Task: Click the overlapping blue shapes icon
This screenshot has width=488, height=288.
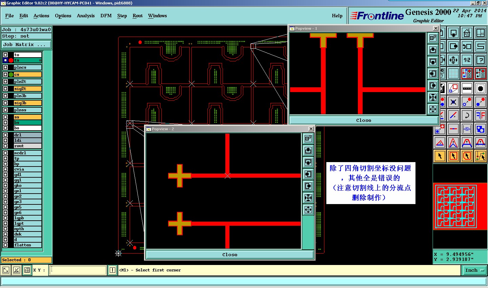Action: (x=481, y=129)
